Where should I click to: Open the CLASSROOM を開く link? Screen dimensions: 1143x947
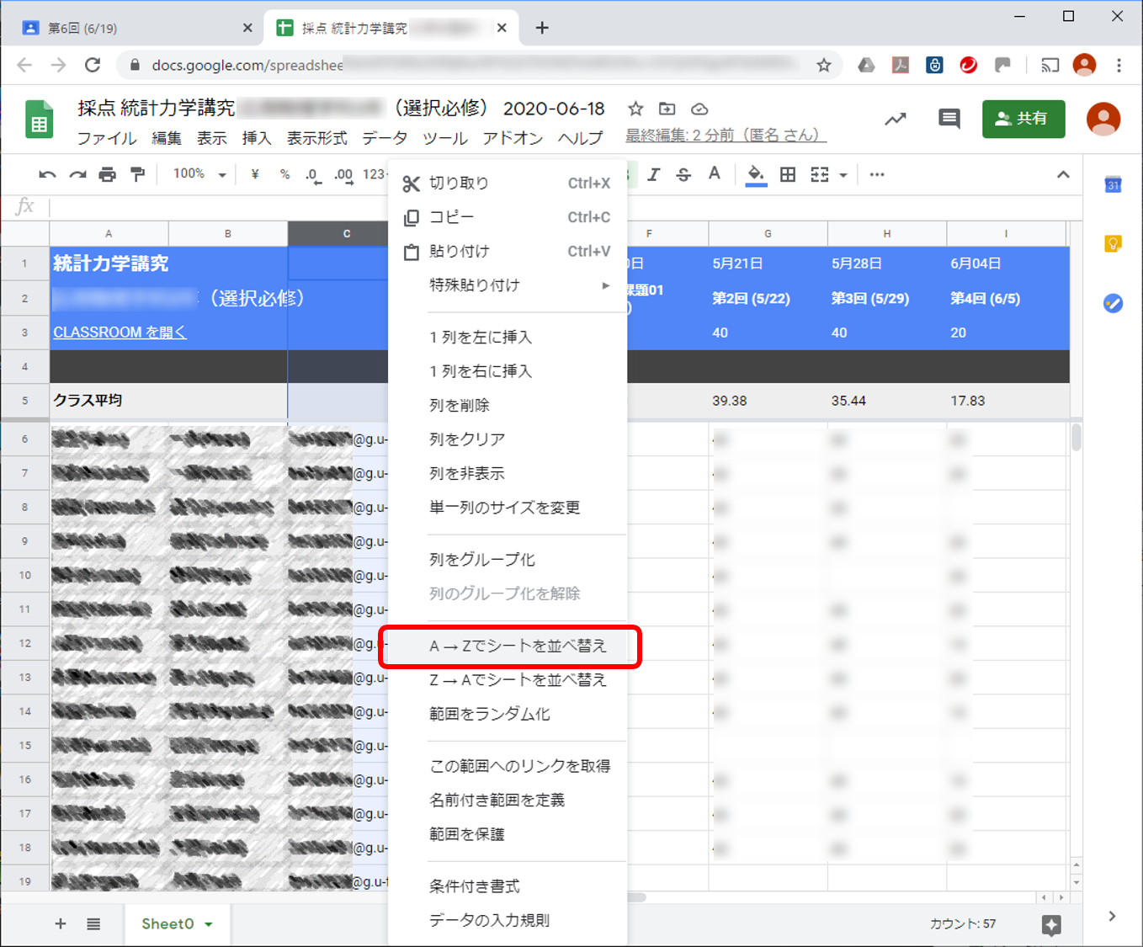click(120, 333)
